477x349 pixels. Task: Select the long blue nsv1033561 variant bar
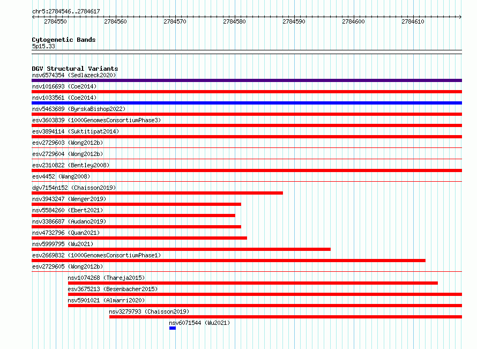(x=247, y=103)
